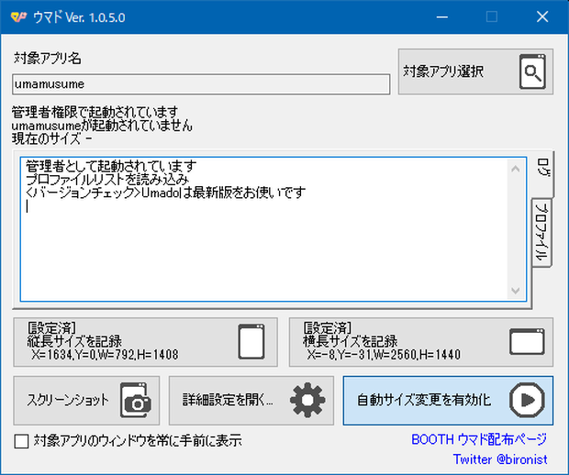Minimize the ウマド window
Viewport: 569px width, 475px height.
441,17
